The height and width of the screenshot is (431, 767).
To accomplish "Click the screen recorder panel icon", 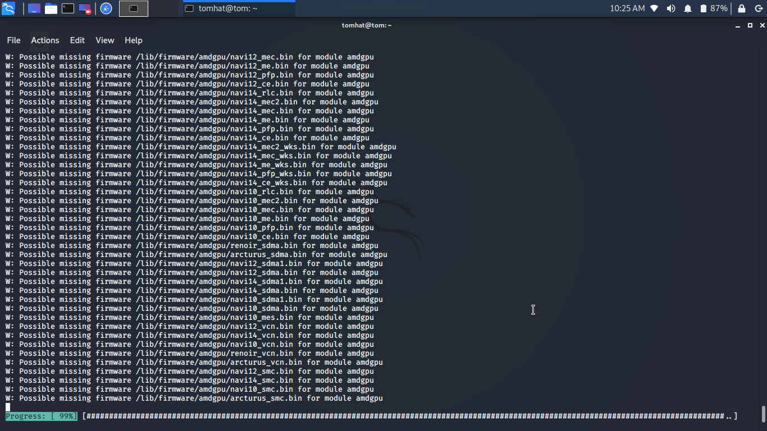I will coord(85,8).
